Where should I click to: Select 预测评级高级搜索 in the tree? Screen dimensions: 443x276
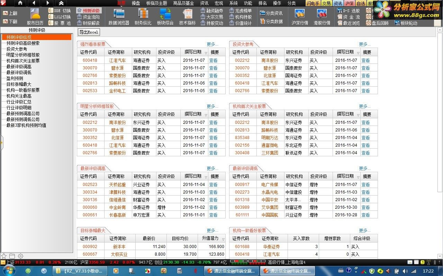tap(23, 43)
